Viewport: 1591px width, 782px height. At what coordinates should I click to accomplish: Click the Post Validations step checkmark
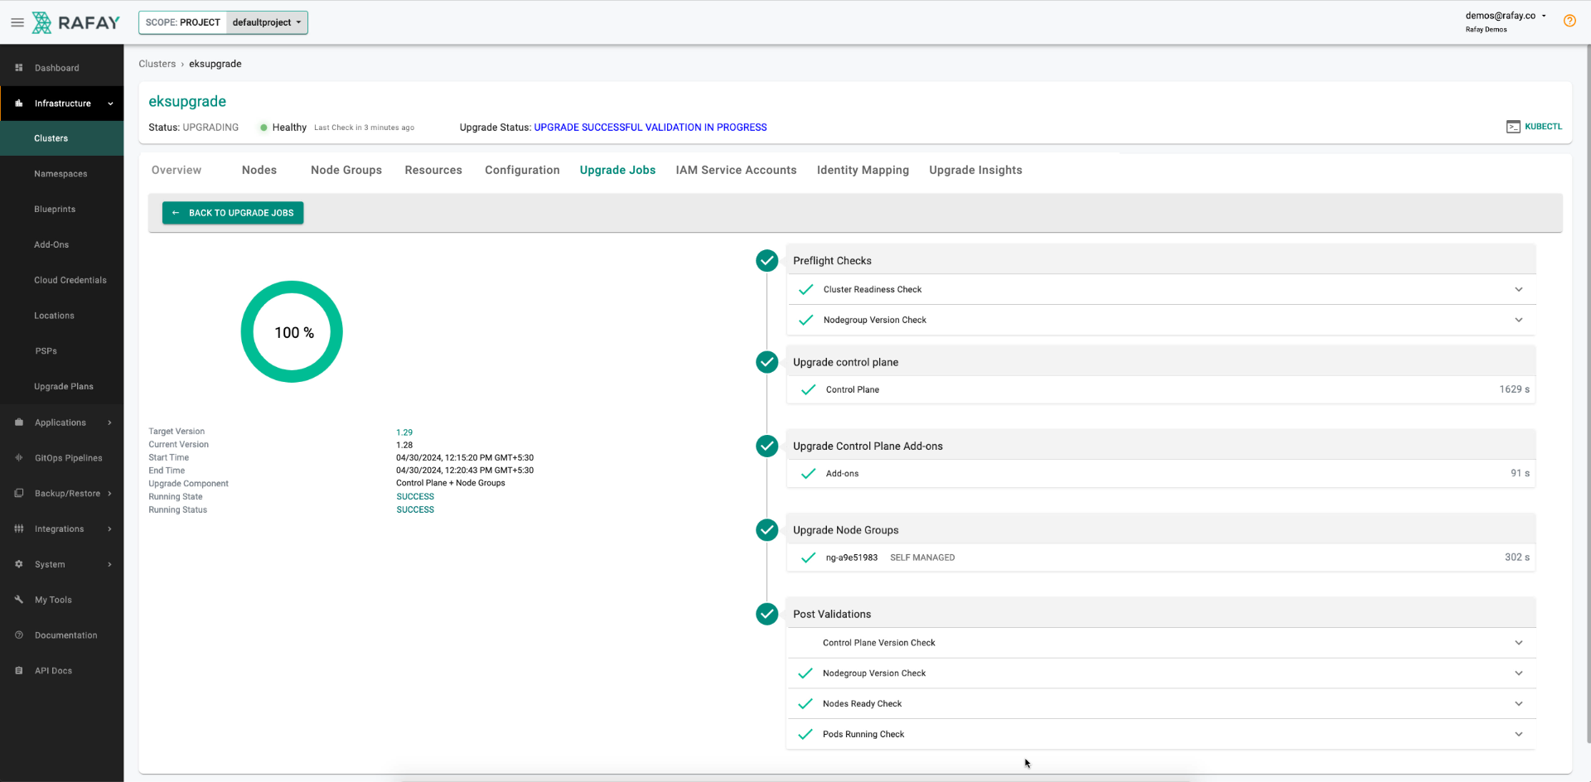[766, 614]
